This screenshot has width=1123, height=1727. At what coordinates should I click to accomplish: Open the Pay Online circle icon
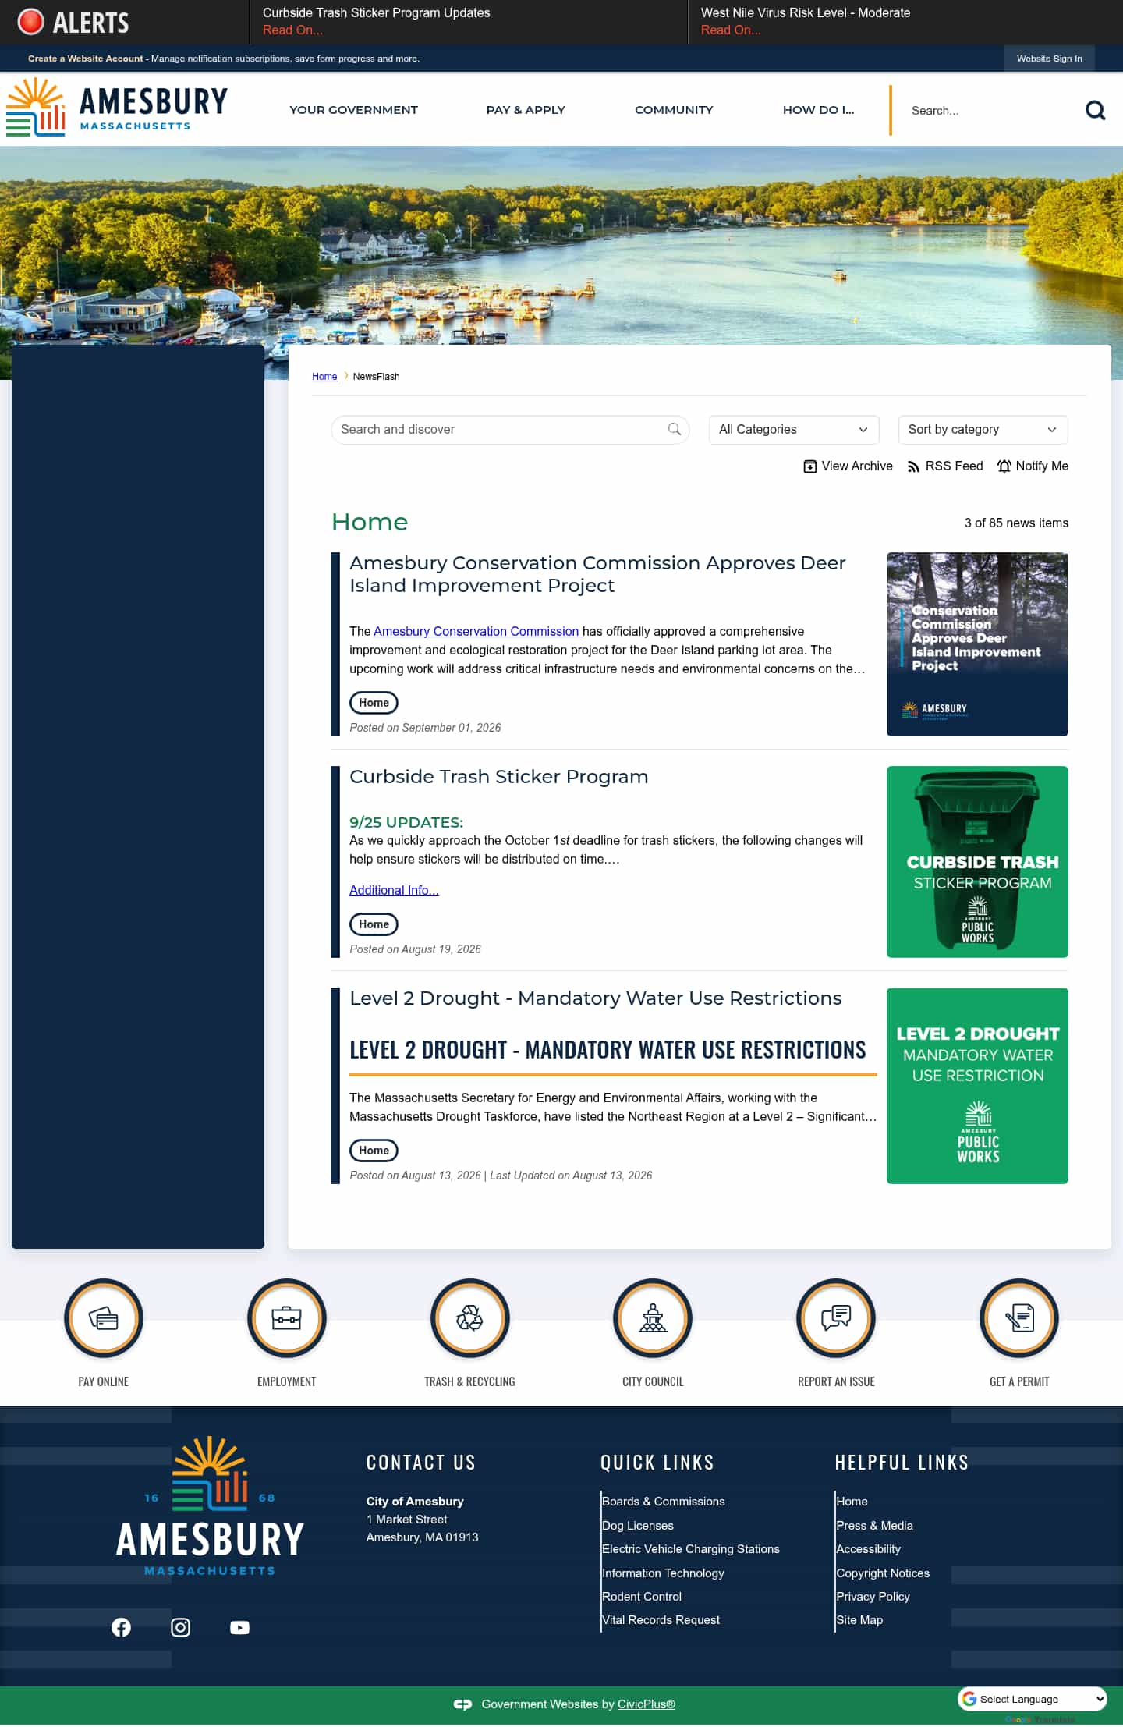(104, 1318)
